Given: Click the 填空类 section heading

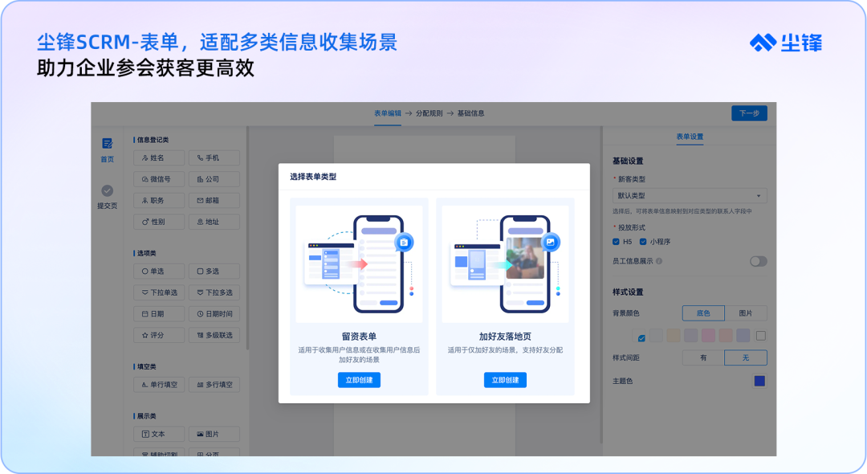Looking at the screenshot, I should [x=147, y=366].
